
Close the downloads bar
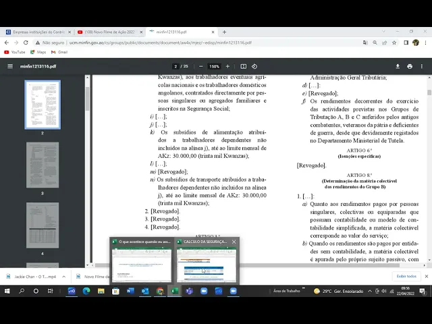(x=427, y=276)
